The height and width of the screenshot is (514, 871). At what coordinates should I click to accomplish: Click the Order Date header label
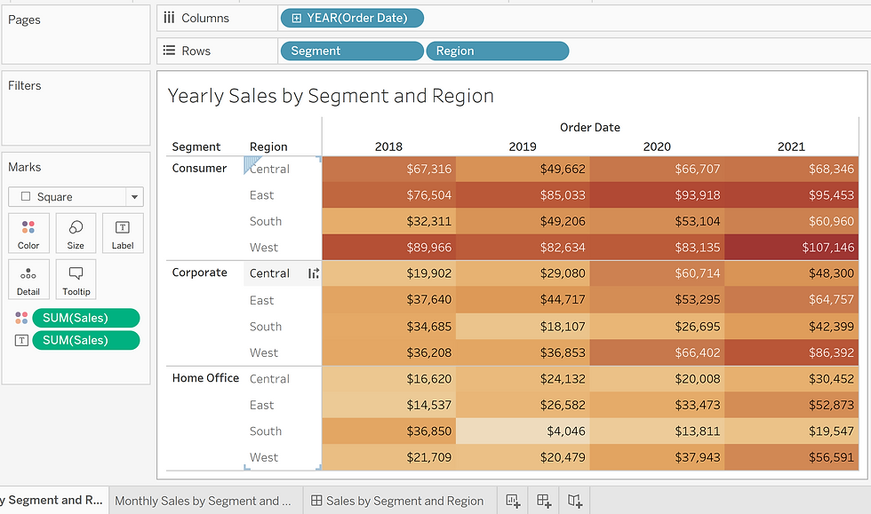(x=590, y=127)
